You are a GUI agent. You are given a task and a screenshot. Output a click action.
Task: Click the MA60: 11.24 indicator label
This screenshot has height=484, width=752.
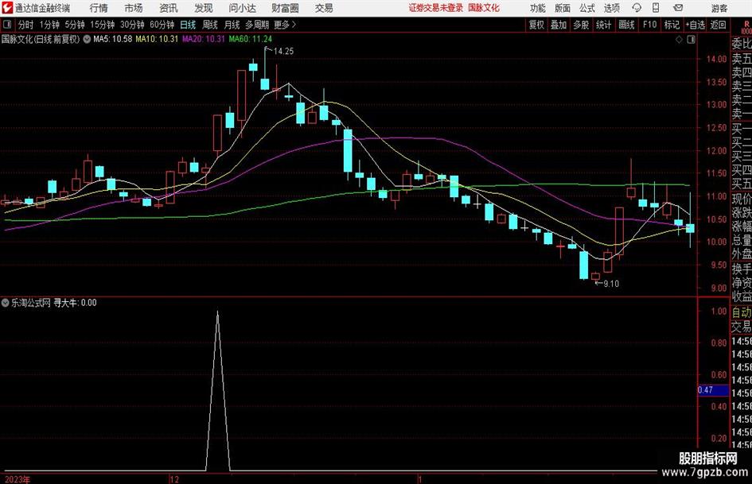[x=251, y=39]
